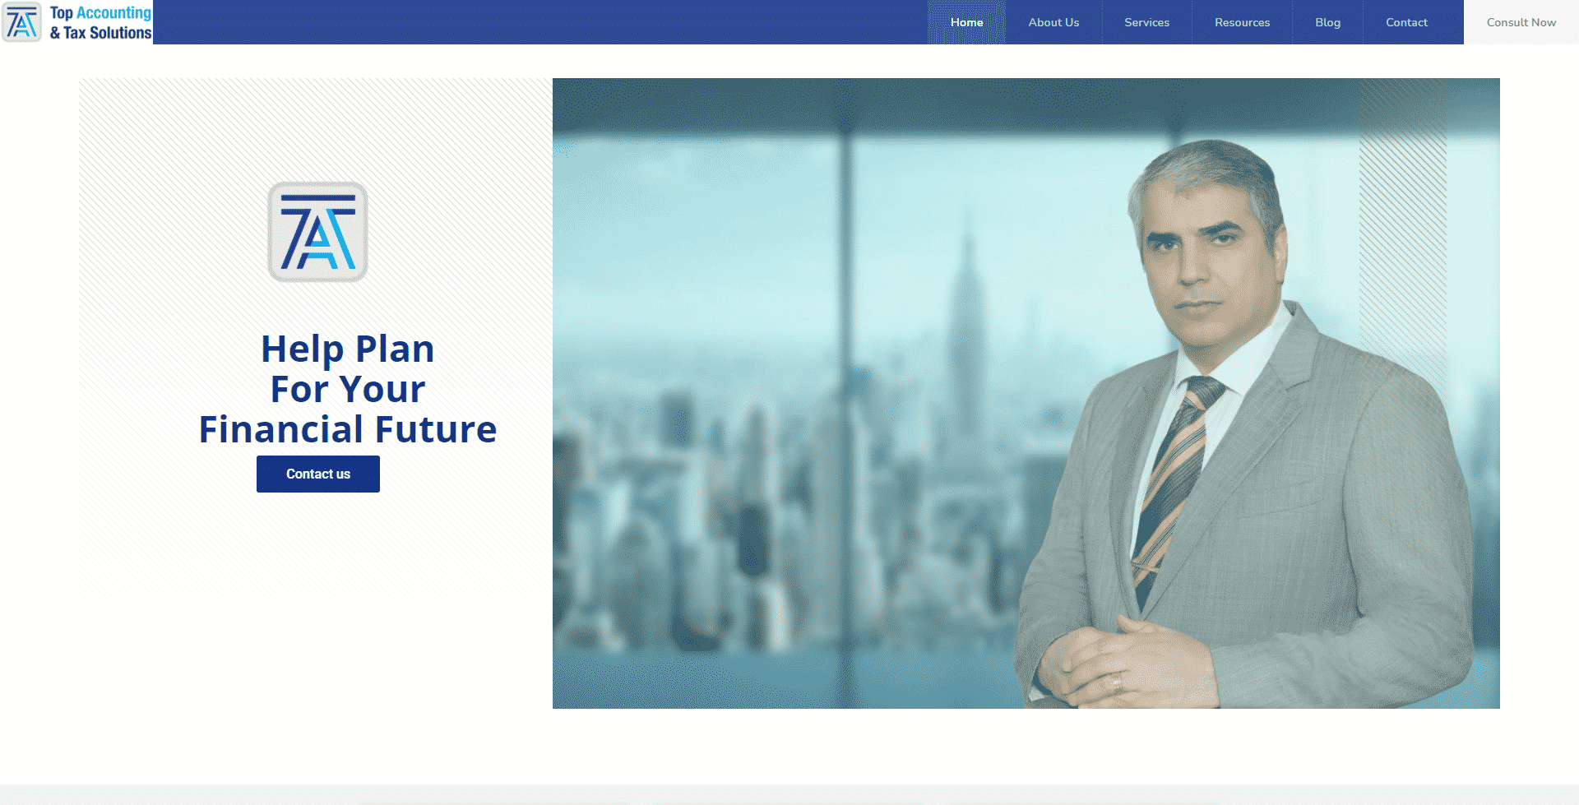Open the Services menu
1579x805 pixels.
1146,22
